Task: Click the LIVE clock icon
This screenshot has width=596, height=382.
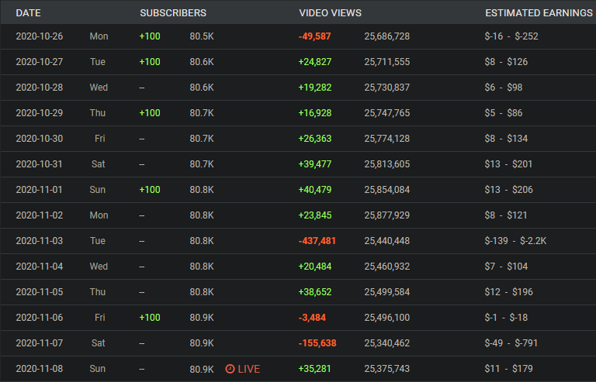Action: coord(230,369)
